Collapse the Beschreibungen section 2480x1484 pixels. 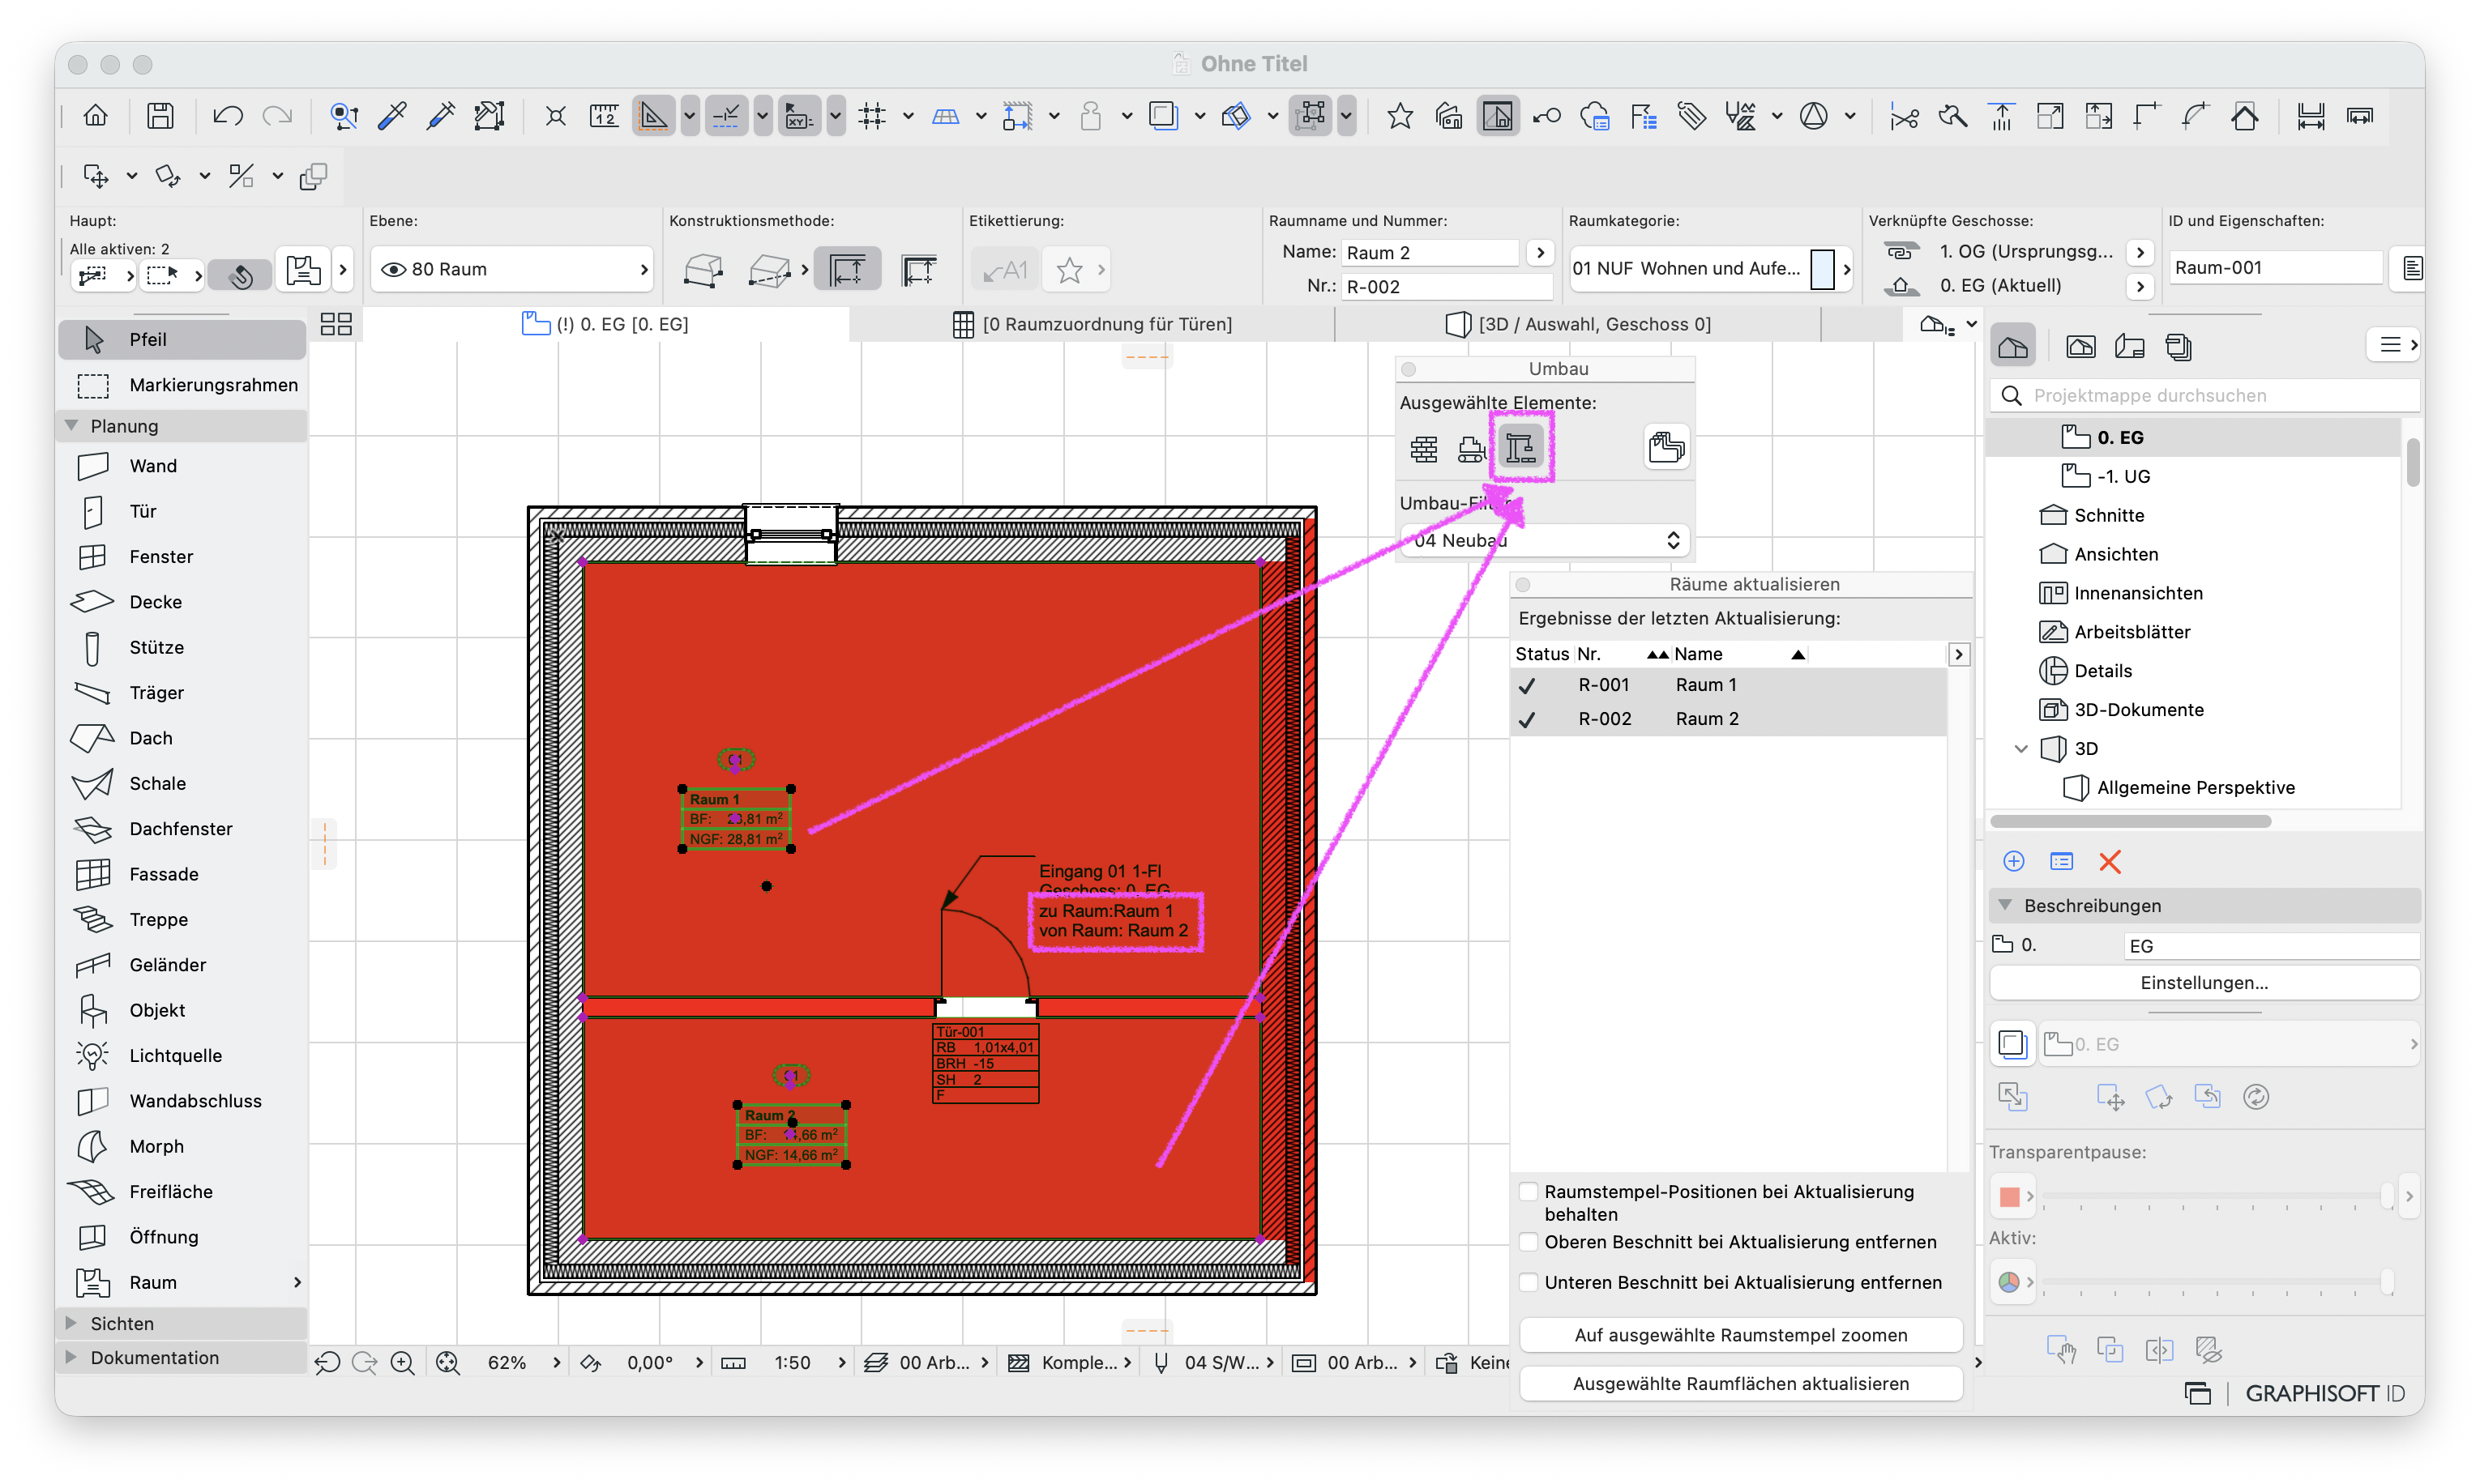coord(2005,904)
